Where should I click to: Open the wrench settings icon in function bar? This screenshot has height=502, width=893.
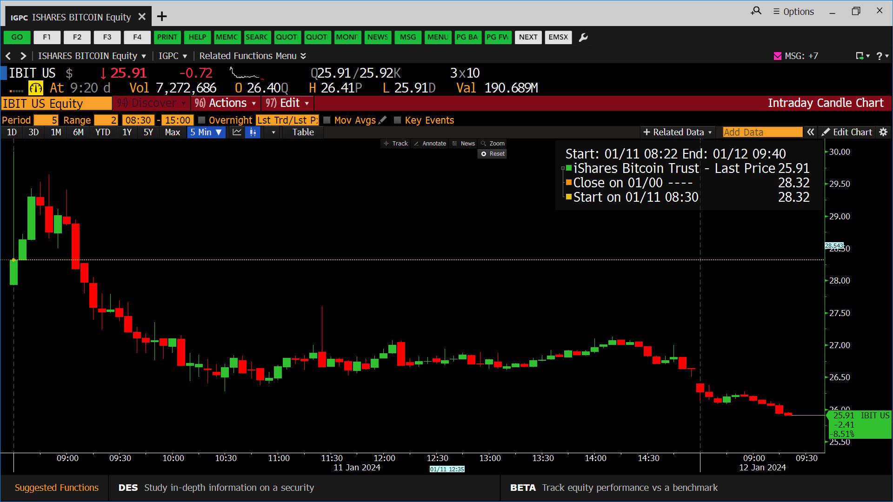coord(583,37)
